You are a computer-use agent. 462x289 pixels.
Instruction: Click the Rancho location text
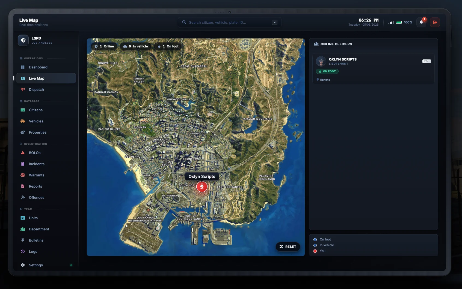(325, 80)
